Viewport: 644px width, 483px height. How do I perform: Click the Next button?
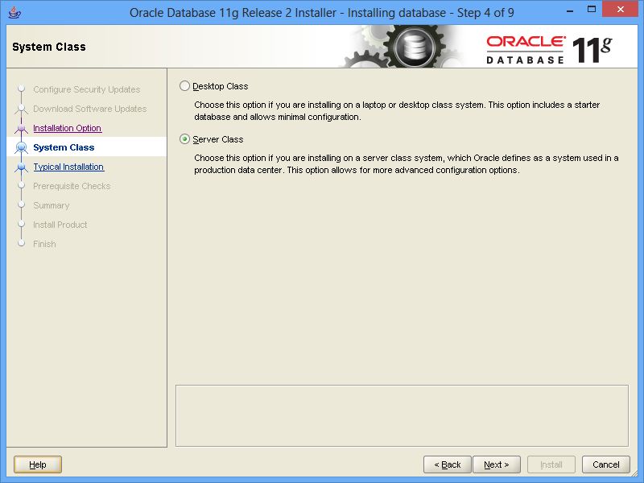click(497, 464)
